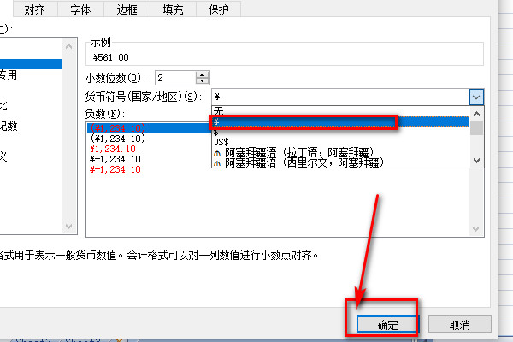This screenshot has width=513, height=342.
Task: Decrease decimal places with the down spinner
Action: click(202, 81)
